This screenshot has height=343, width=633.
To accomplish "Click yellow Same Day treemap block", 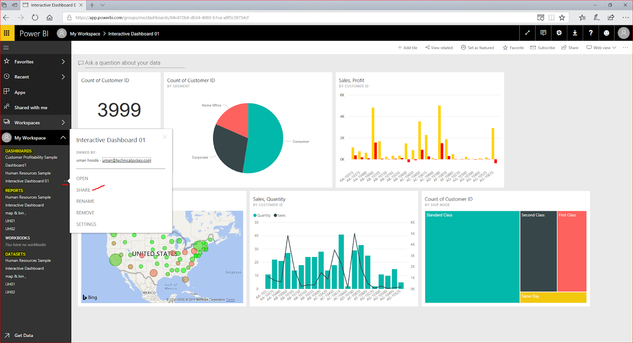I will pos(553,297).
